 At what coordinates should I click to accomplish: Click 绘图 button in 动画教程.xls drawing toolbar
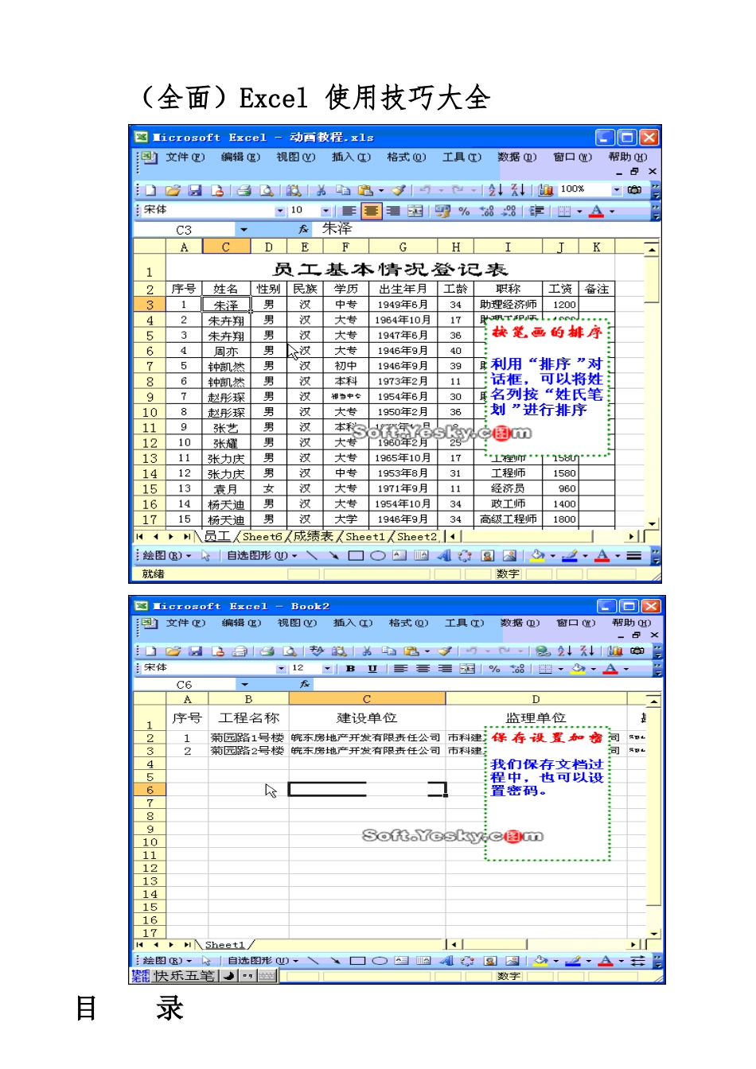click(166, 555)
